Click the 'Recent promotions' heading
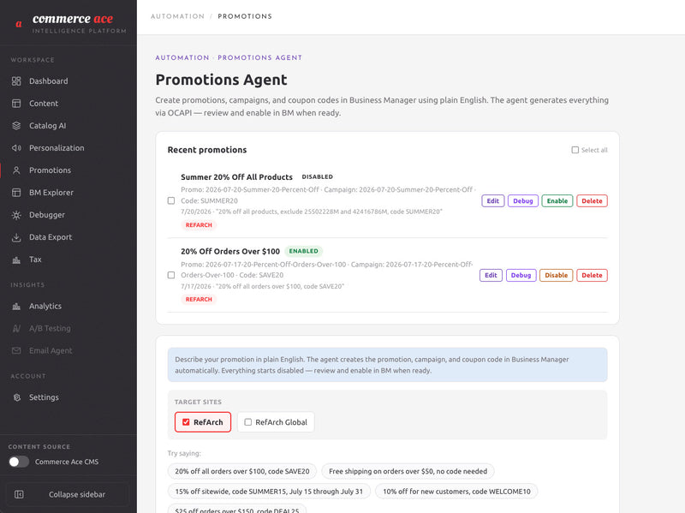 [x=207, y=150]
